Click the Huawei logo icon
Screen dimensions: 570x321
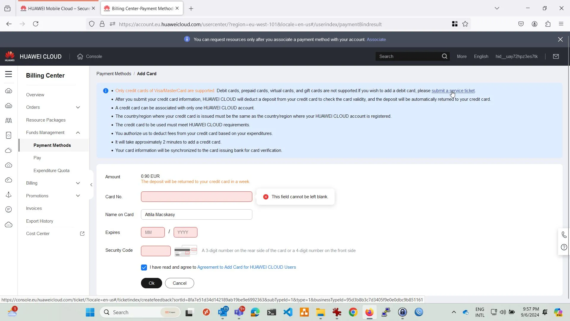pos(10,56)
